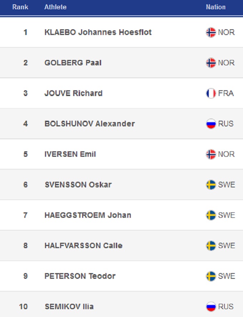
Task: Sort by the Rank column header
Action: pos(20,7)
